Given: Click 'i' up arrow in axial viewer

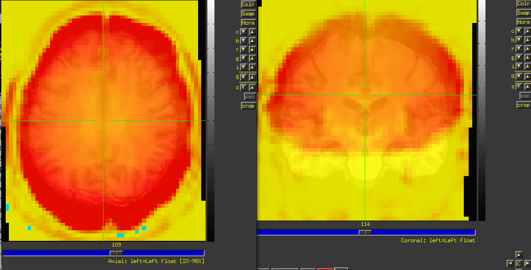Looking at the screenshot, I should [252, 67].
